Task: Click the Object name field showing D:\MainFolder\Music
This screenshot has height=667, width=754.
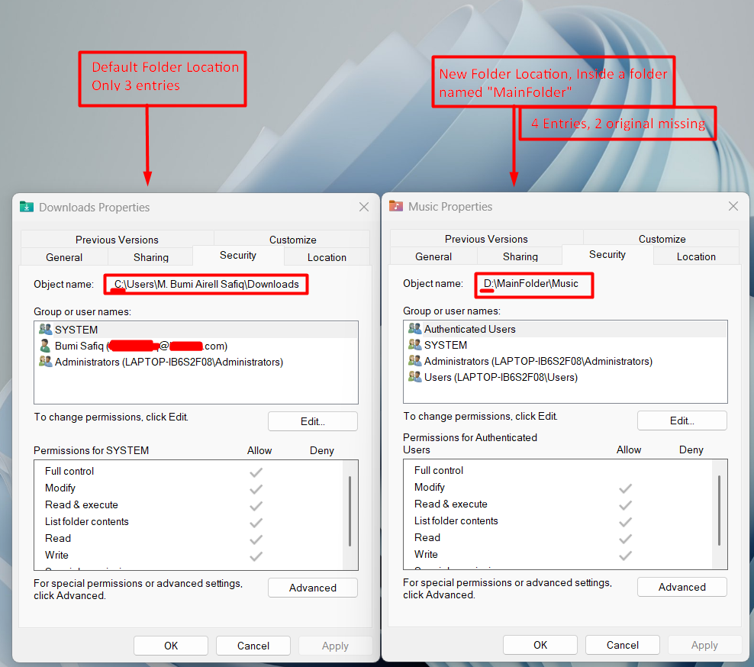Action: tap(533, 285)
